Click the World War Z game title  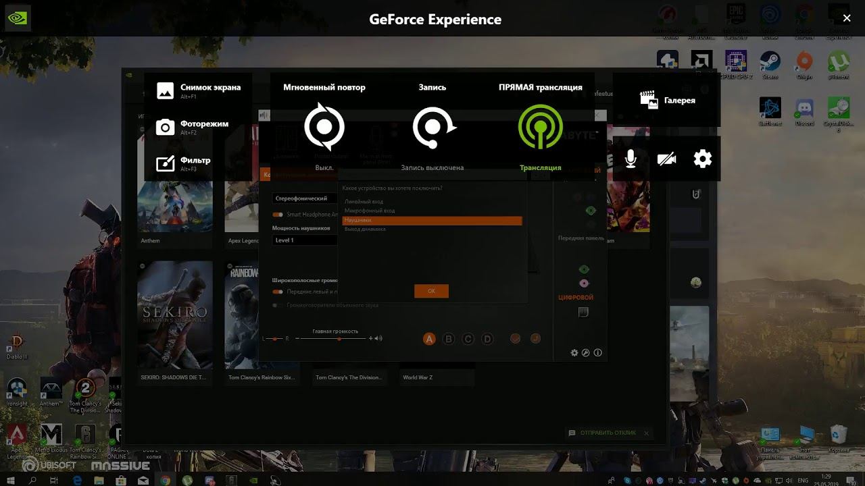pyautogui.click(x=418, y=377)
